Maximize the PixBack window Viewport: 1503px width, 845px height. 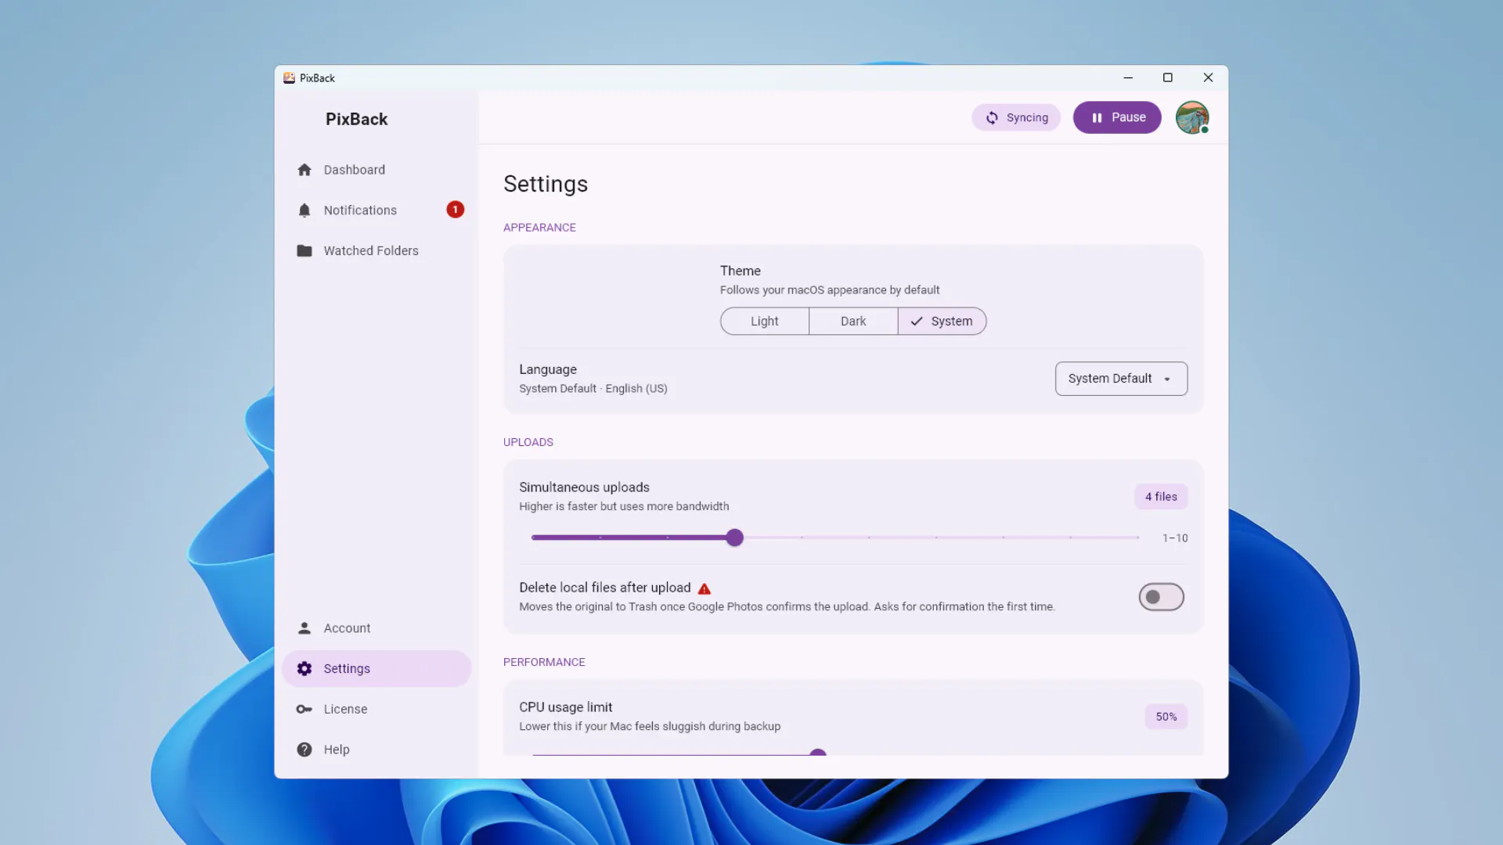point(1168,77)
